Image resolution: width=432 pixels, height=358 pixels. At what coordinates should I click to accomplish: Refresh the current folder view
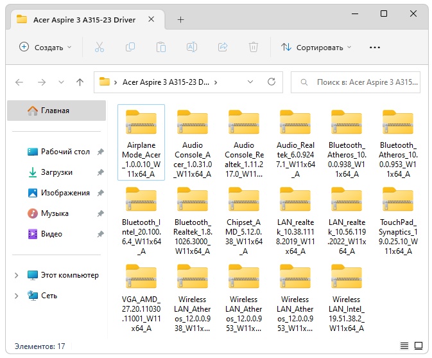tap(272, 82)
